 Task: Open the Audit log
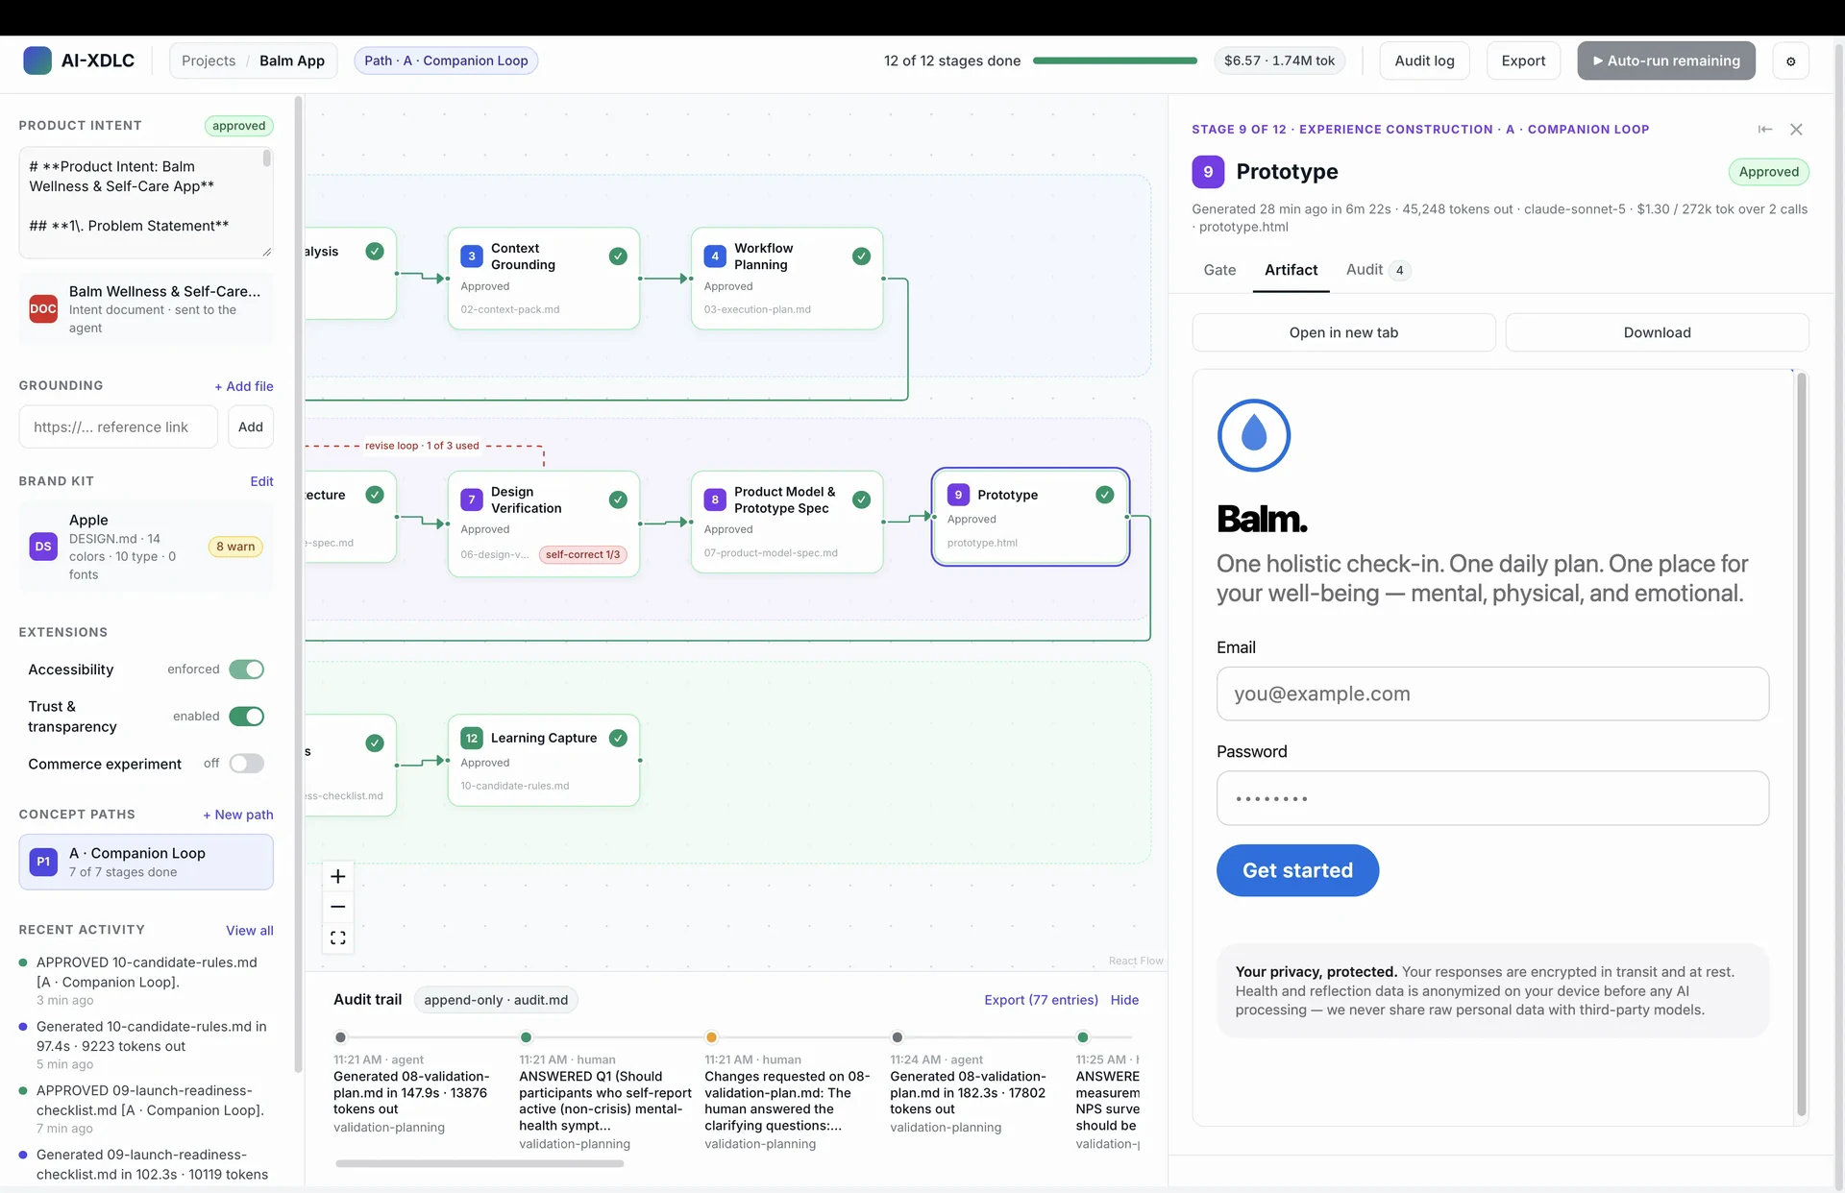[1424, 61]
